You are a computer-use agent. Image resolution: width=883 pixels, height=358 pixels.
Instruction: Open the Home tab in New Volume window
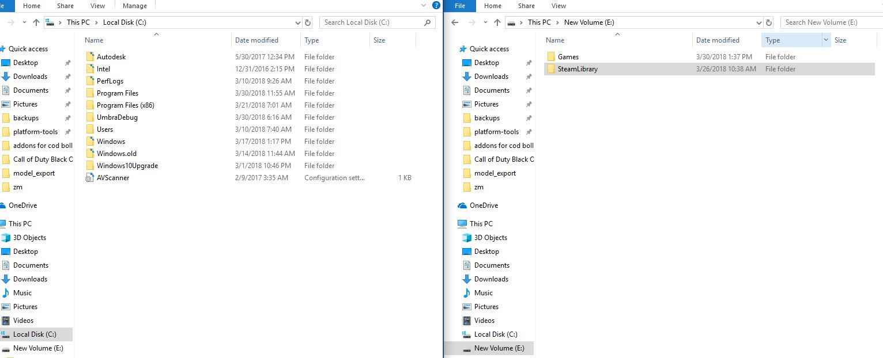(x=493, y=6)
